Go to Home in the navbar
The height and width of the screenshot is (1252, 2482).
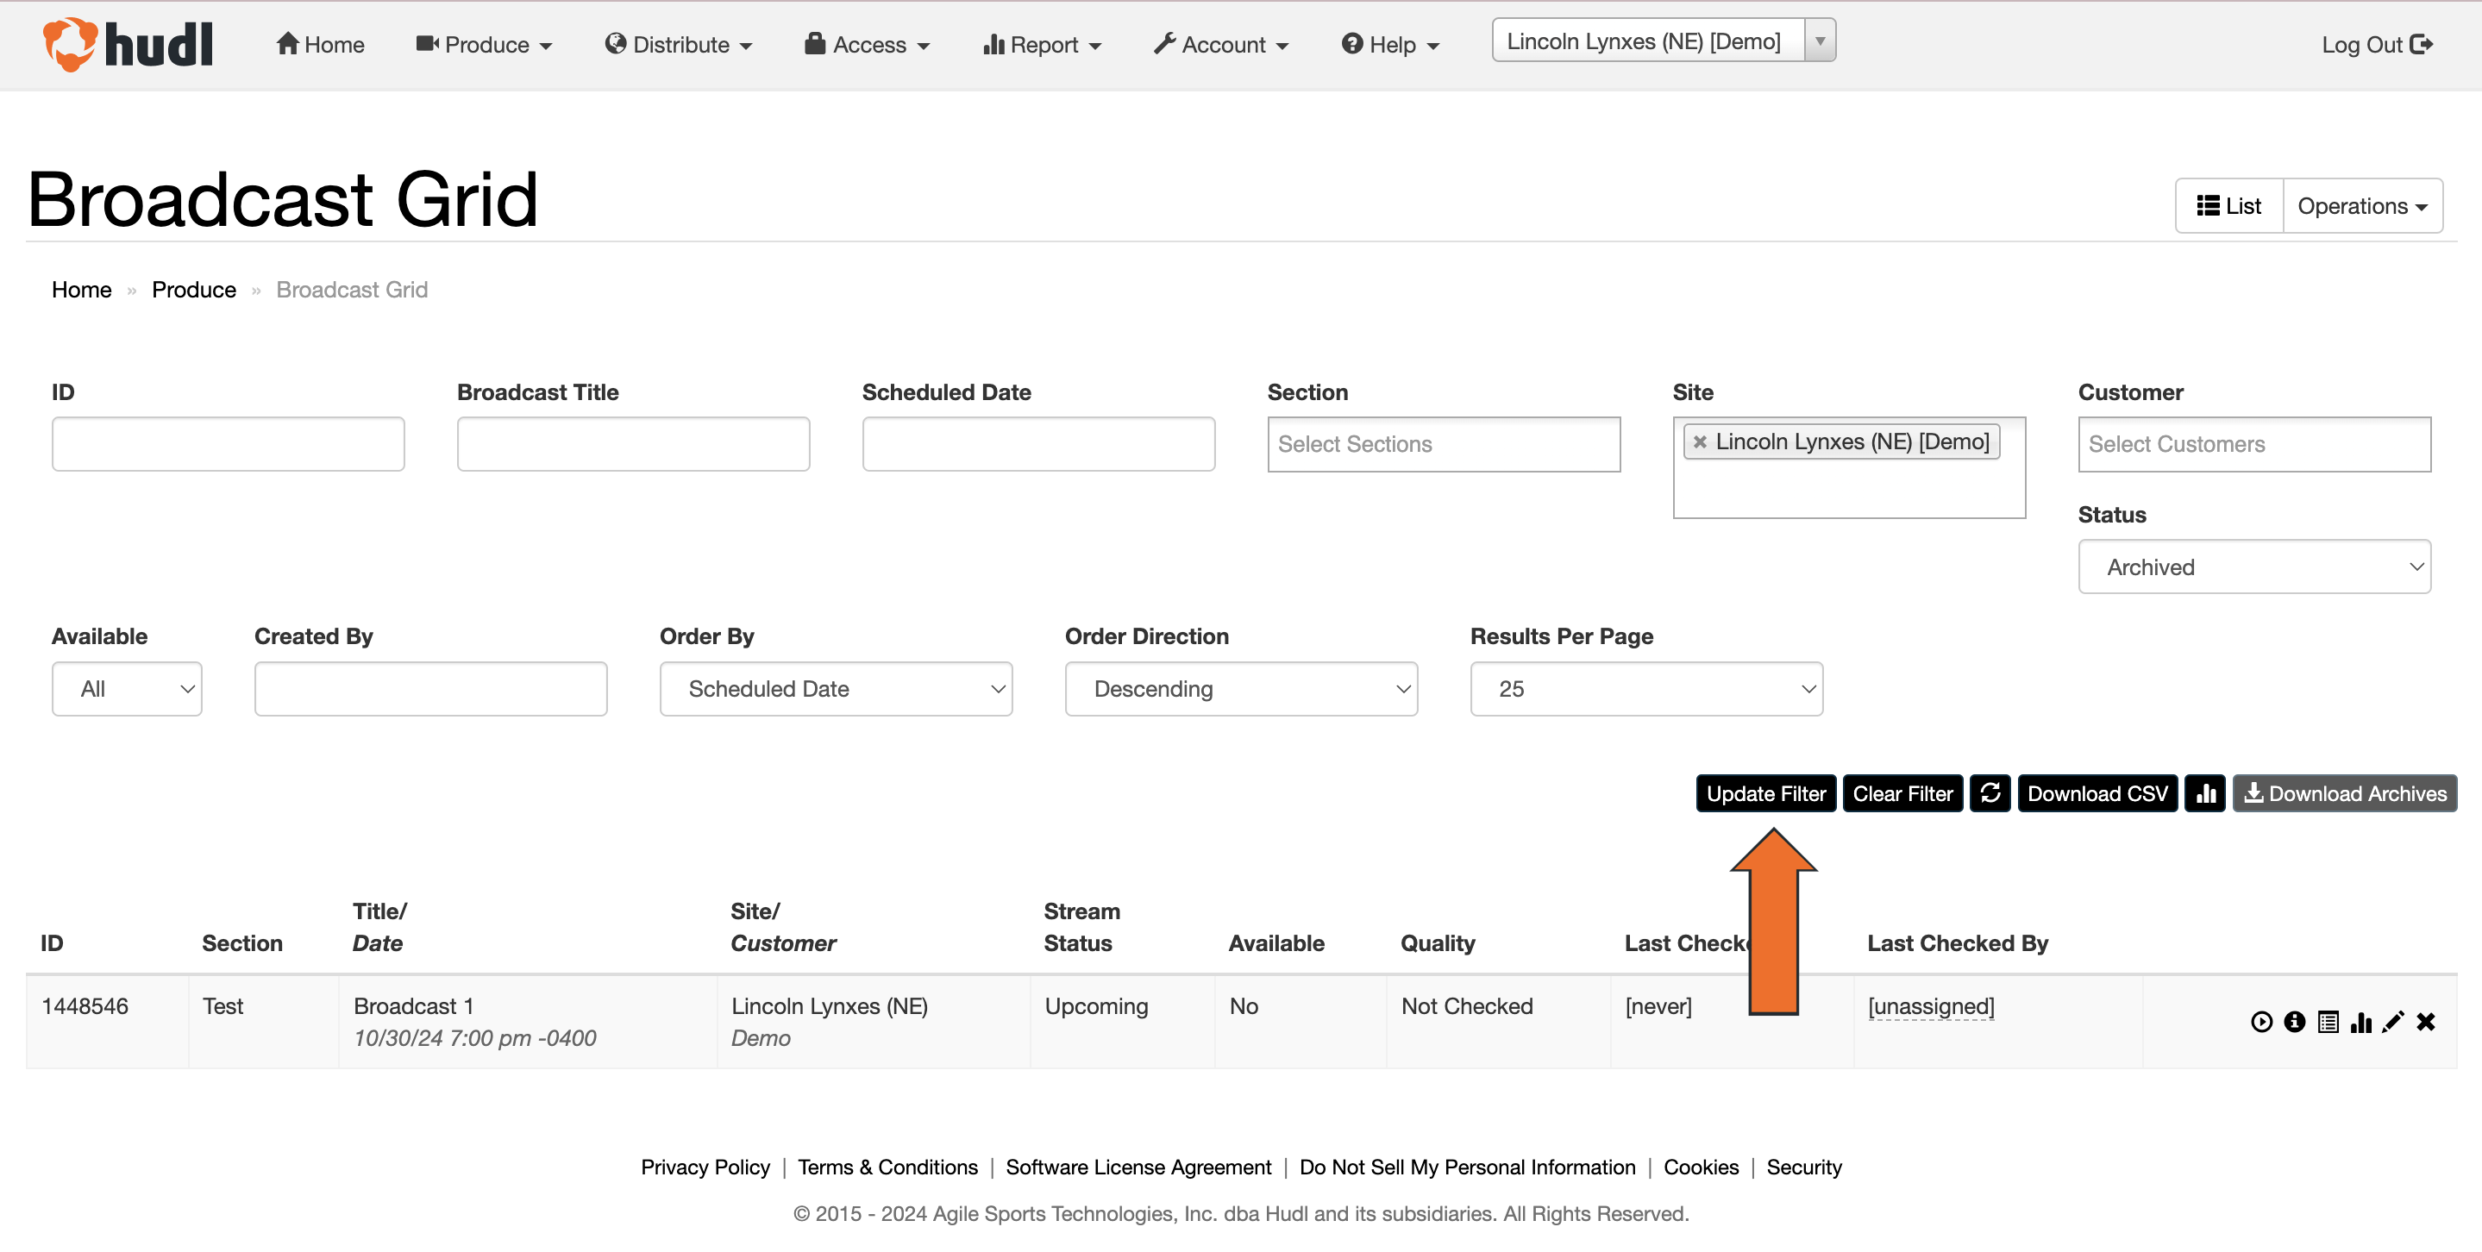[320, 44]
